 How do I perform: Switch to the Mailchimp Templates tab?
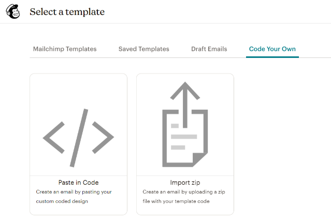click(65, 49)
